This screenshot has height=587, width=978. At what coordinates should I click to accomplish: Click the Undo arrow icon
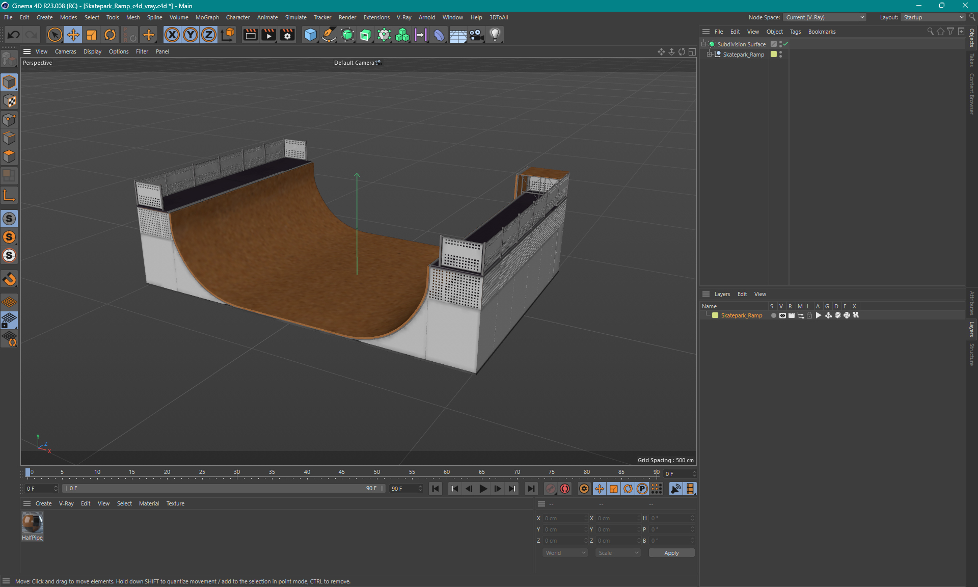pyautogui.click(x=14, y=35)
